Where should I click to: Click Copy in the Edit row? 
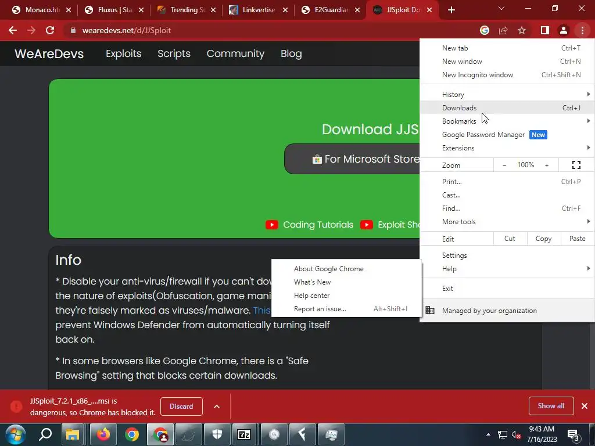click(x=543, y=239)
